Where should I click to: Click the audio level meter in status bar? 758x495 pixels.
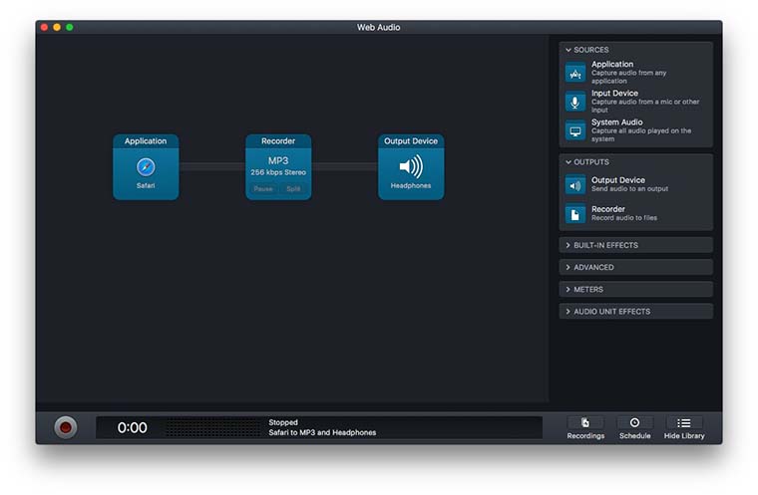[x=212, y=428]
